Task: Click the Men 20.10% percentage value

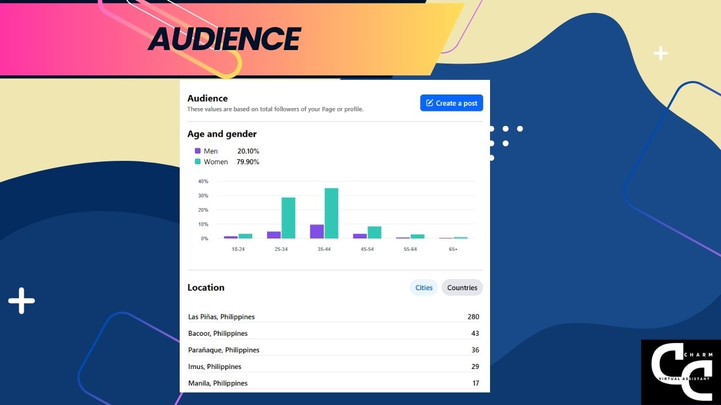Action: pos(248,151)
